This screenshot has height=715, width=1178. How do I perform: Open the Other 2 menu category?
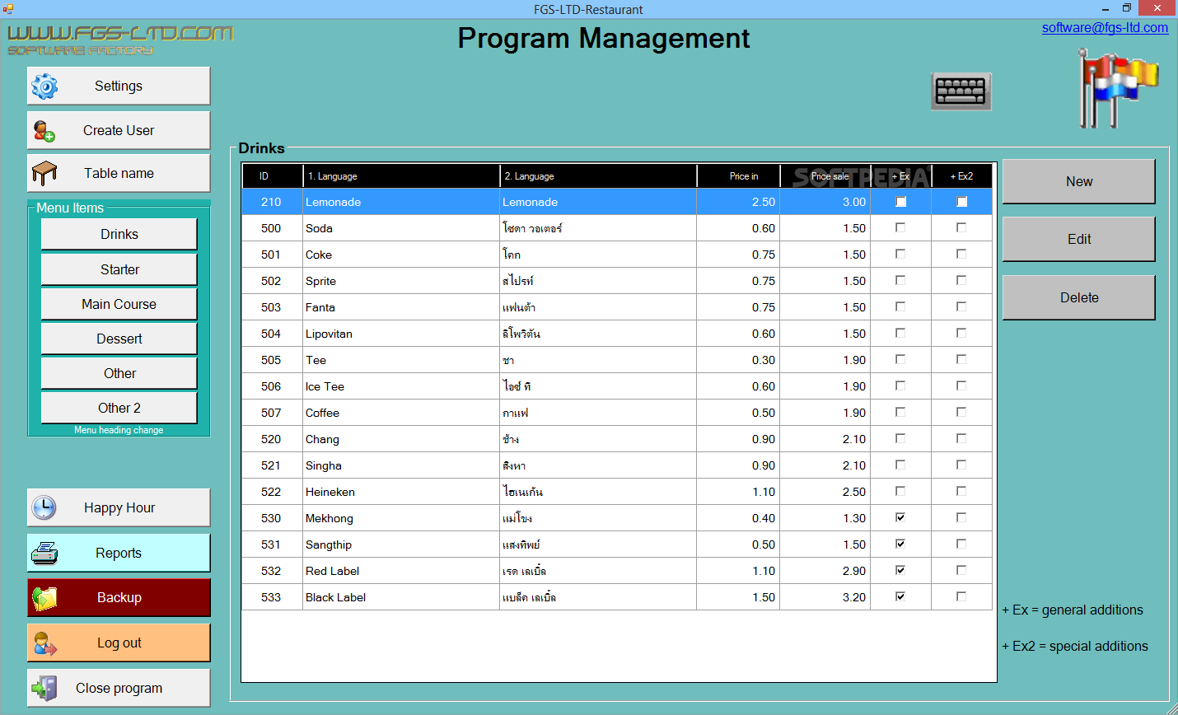(x=119, y=408)
